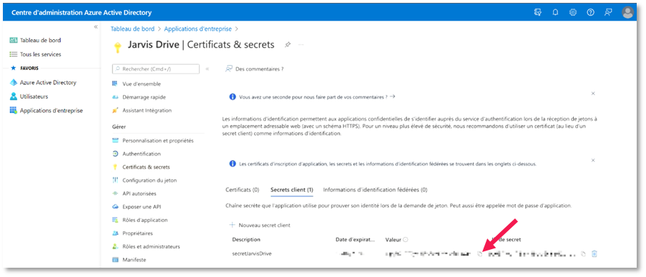Click the Description column header
Viewport: 646px width, 277px height.
pos(246,239)
